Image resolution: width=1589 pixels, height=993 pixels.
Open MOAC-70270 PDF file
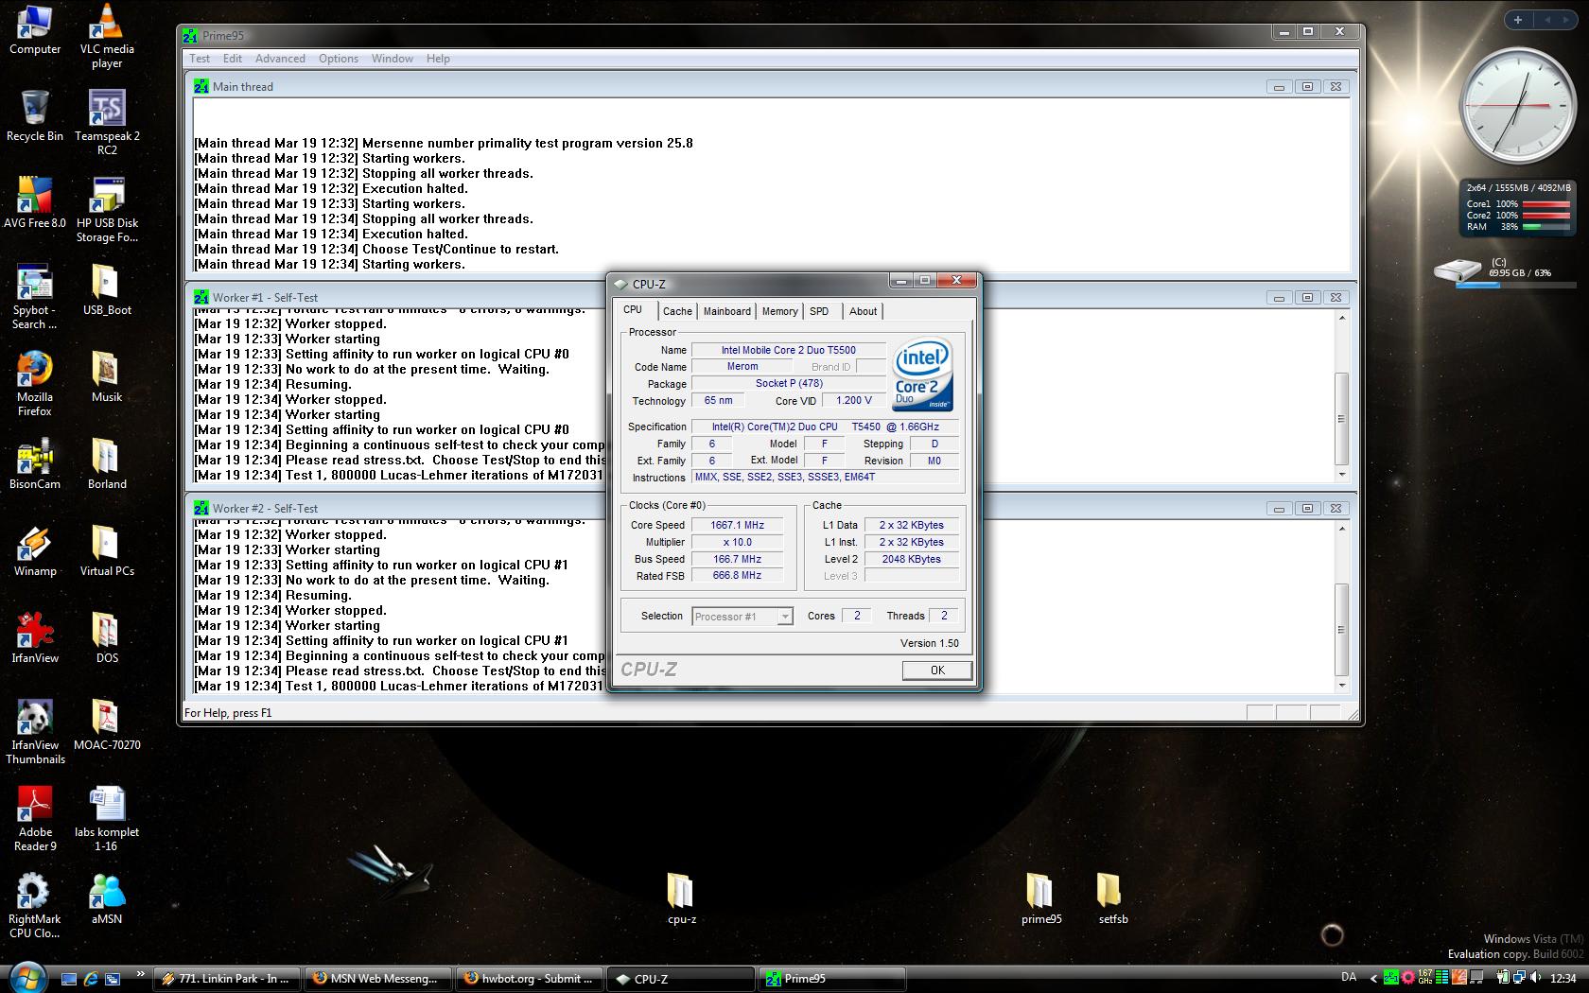pos(107,724)
